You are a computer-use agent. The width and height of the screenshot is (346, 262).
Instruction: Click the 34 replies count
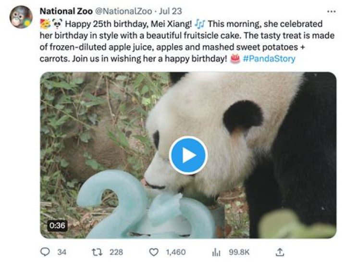62,252
